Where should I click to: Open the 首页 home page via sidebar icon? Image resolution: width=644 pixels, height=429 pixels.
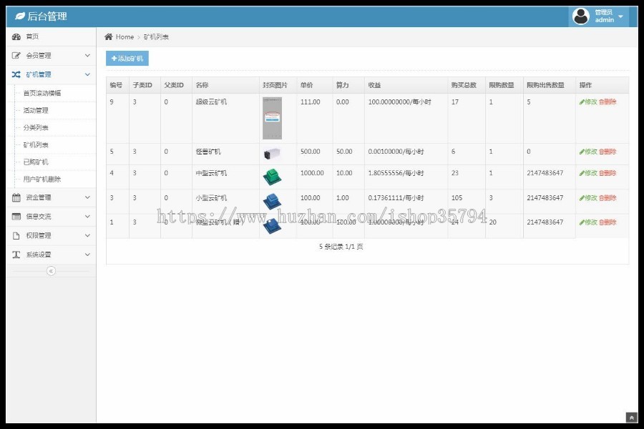pyautogui.click(x=18, y=36)
